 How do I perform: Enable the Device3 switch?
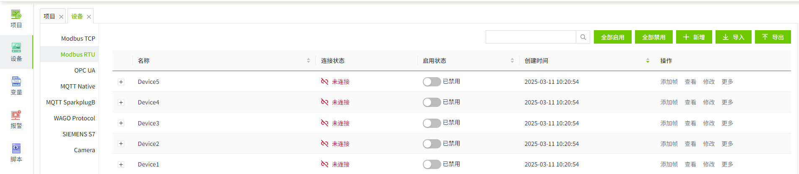[432, 123]
